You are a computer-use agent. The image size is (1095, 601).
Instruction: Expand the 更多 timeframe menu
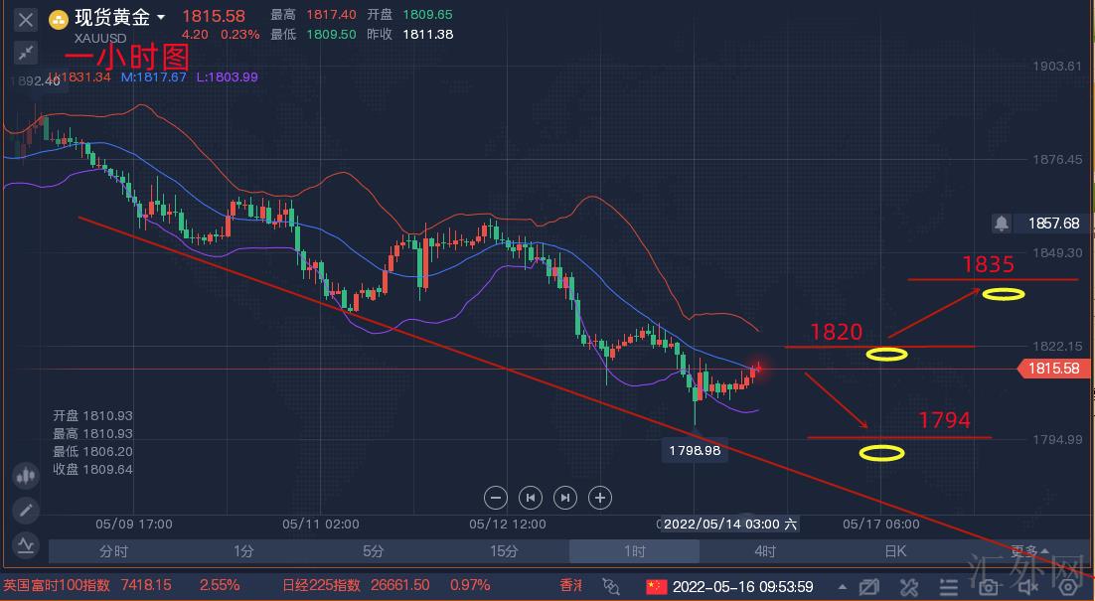(1028, 551)
